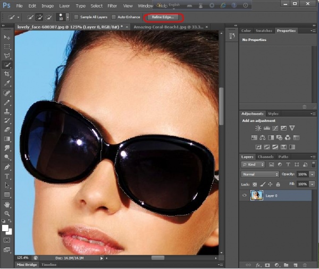Enable the Auto-Enhance checkbox
Image resolution: width=319 pixels, height=269 pixels.
(114, 17)
